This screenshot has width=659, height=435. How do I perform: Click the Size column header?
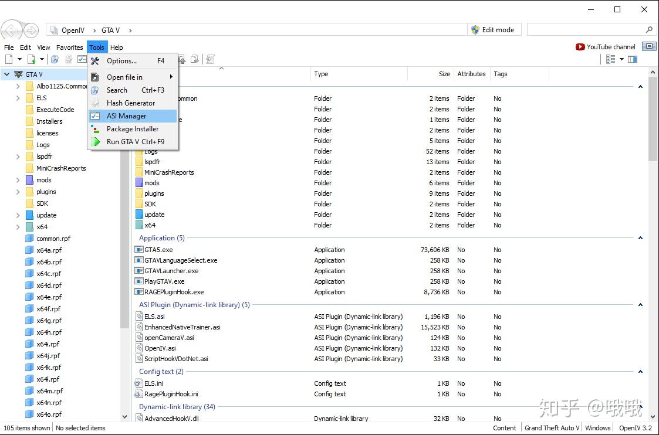coord(431,74)
